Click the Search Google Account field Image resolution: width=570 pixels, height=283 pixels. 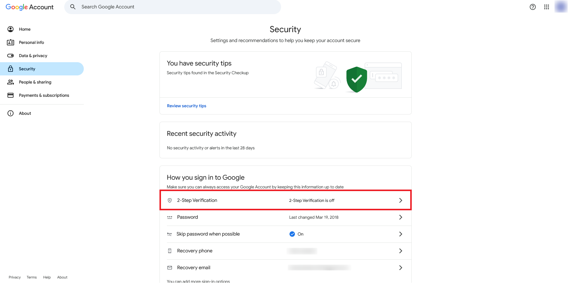pos(177,7)
